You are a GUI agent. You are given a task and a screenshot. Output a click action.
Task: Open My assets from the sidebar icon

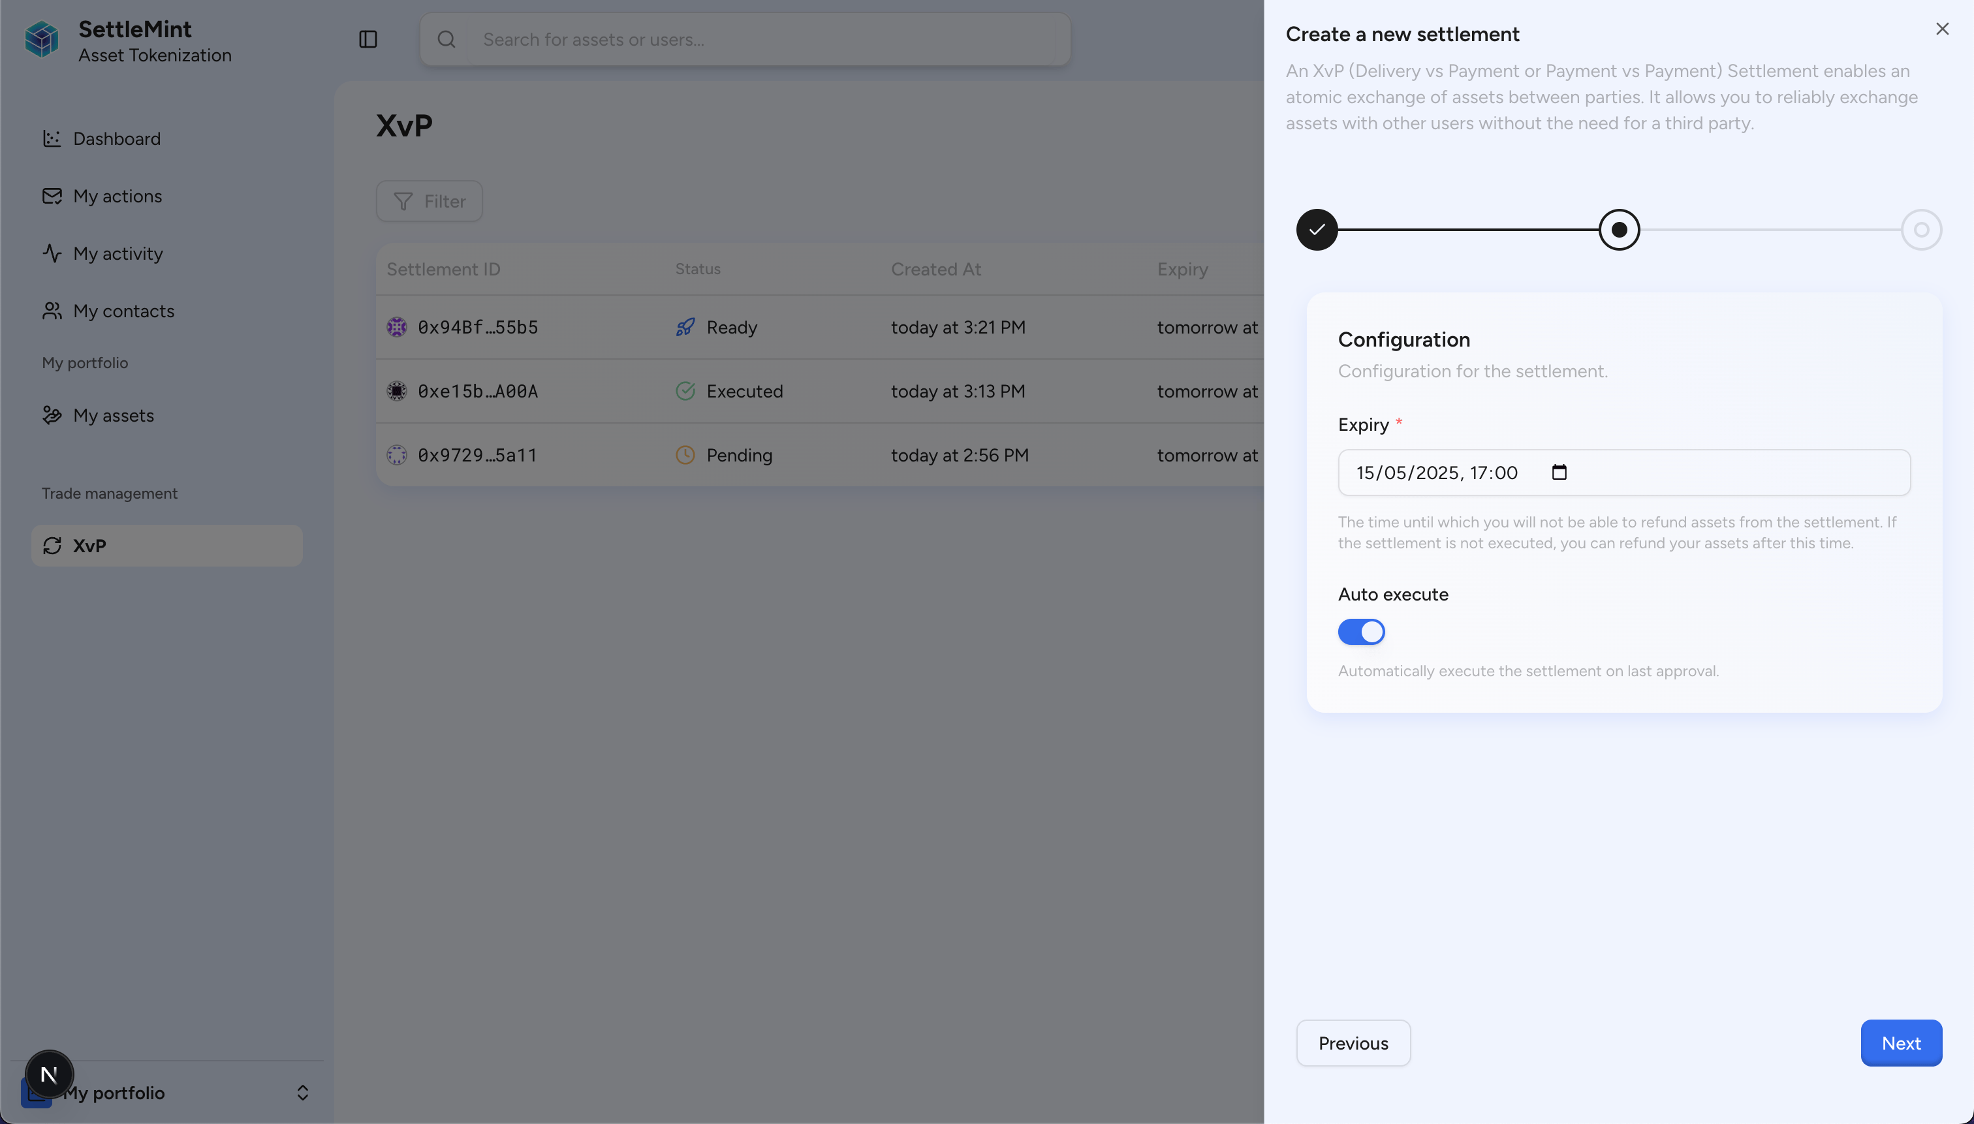pos(51,415)
